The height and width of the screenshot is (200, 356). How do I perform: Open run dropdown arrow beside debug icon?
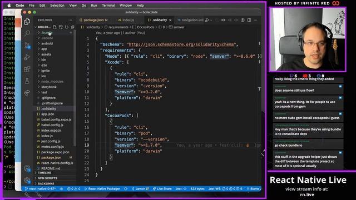(211, 20)
